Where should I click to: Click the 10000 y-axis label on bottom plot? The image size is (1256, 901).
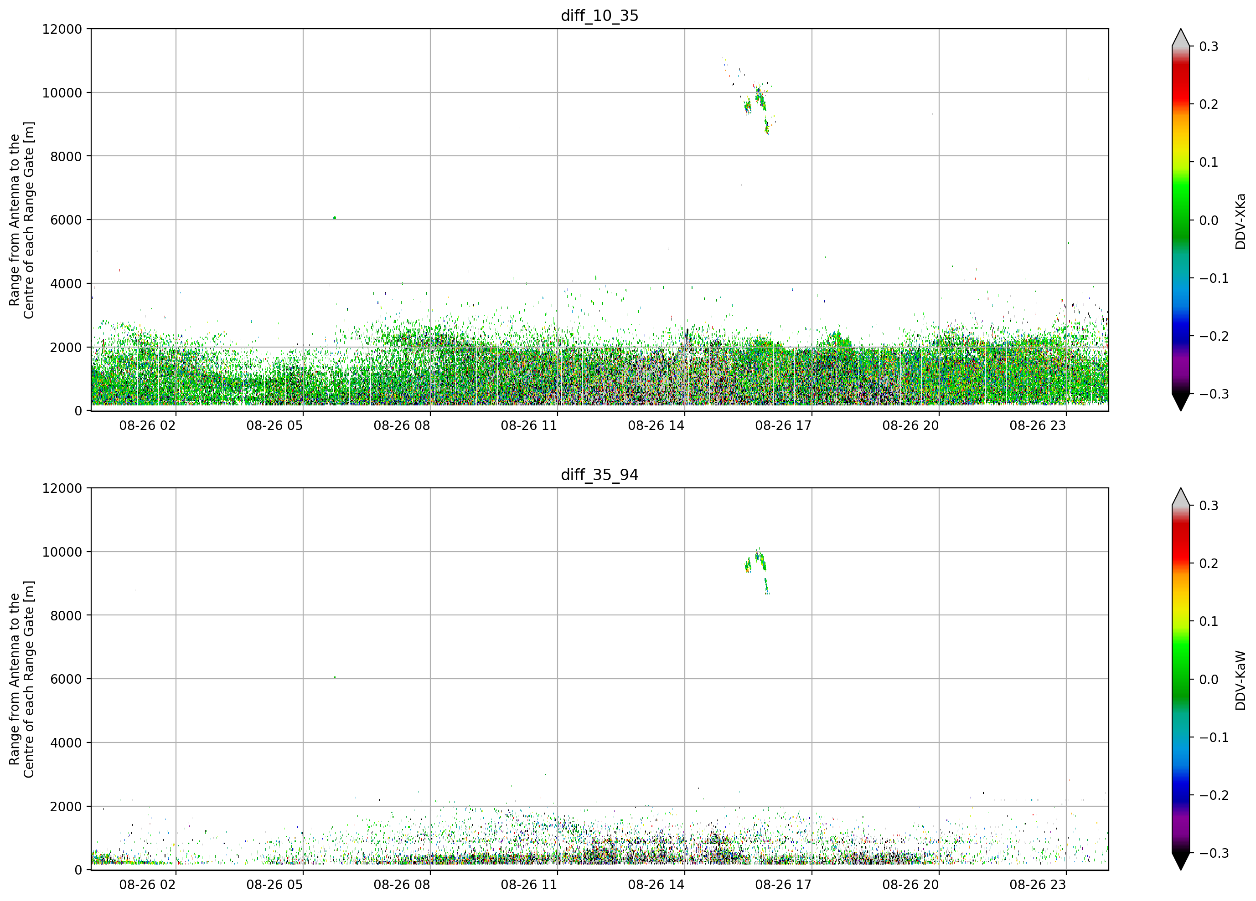tap(62, 553)
